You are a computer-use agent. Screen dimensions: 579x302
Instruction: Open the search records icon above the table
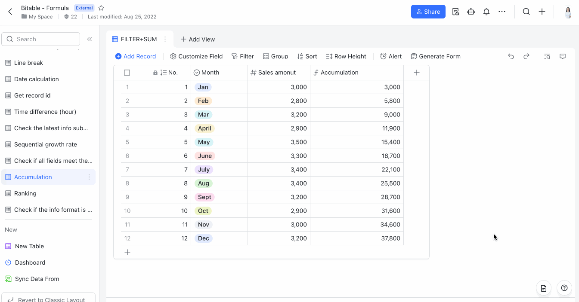547,56
